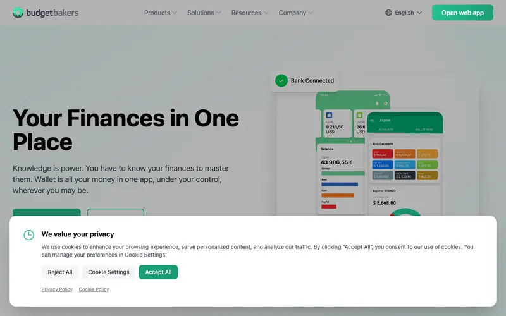Screen dimensions: 506x316
Task: Click the Home title in phone mockup
Action: [x=385, y=120]
